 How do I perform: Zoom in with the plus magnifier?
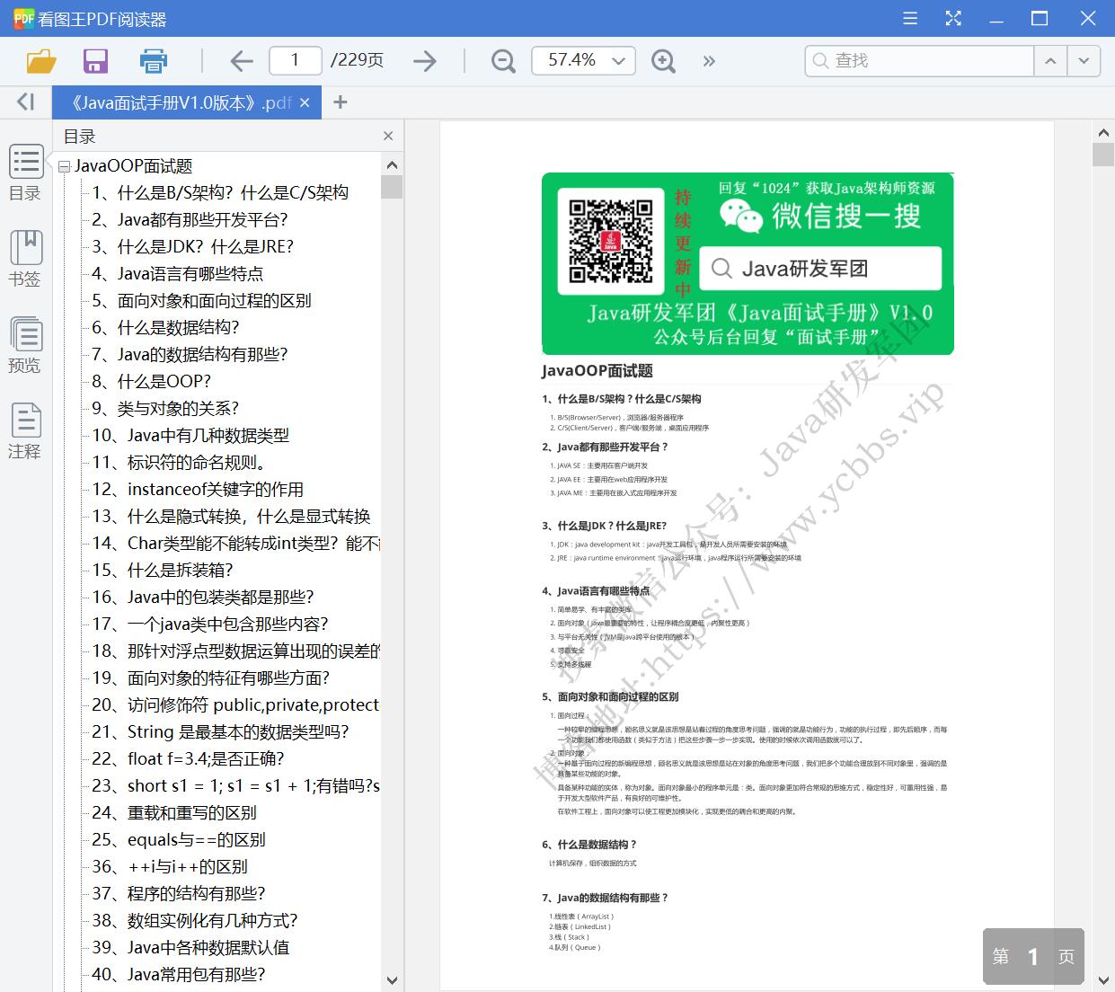pyautogui.click(x=663, y=61)
